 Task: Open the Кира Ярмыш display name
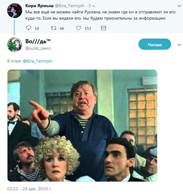click(39, 6)
